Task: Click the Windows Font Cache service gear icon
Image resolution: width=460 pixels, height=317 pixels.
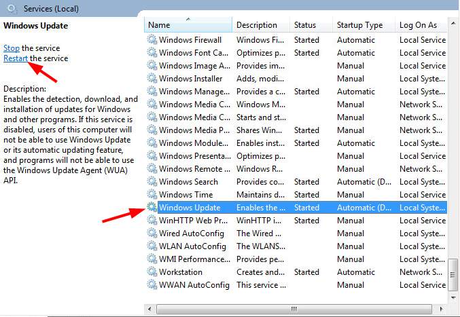Action: (152, 52)
